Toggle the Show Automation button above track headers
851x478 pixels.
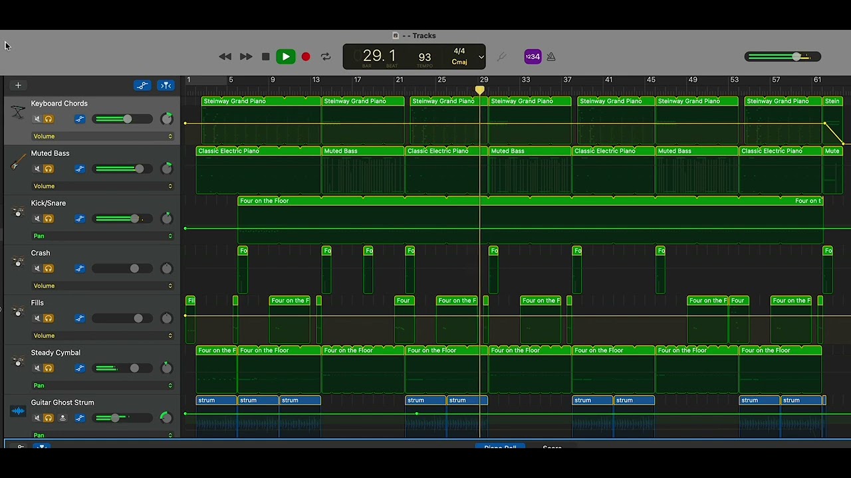142,86
